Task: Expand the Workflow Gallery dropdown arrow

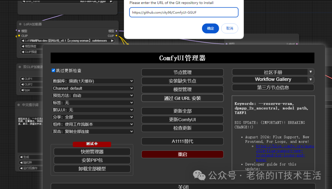Action: 310,79
